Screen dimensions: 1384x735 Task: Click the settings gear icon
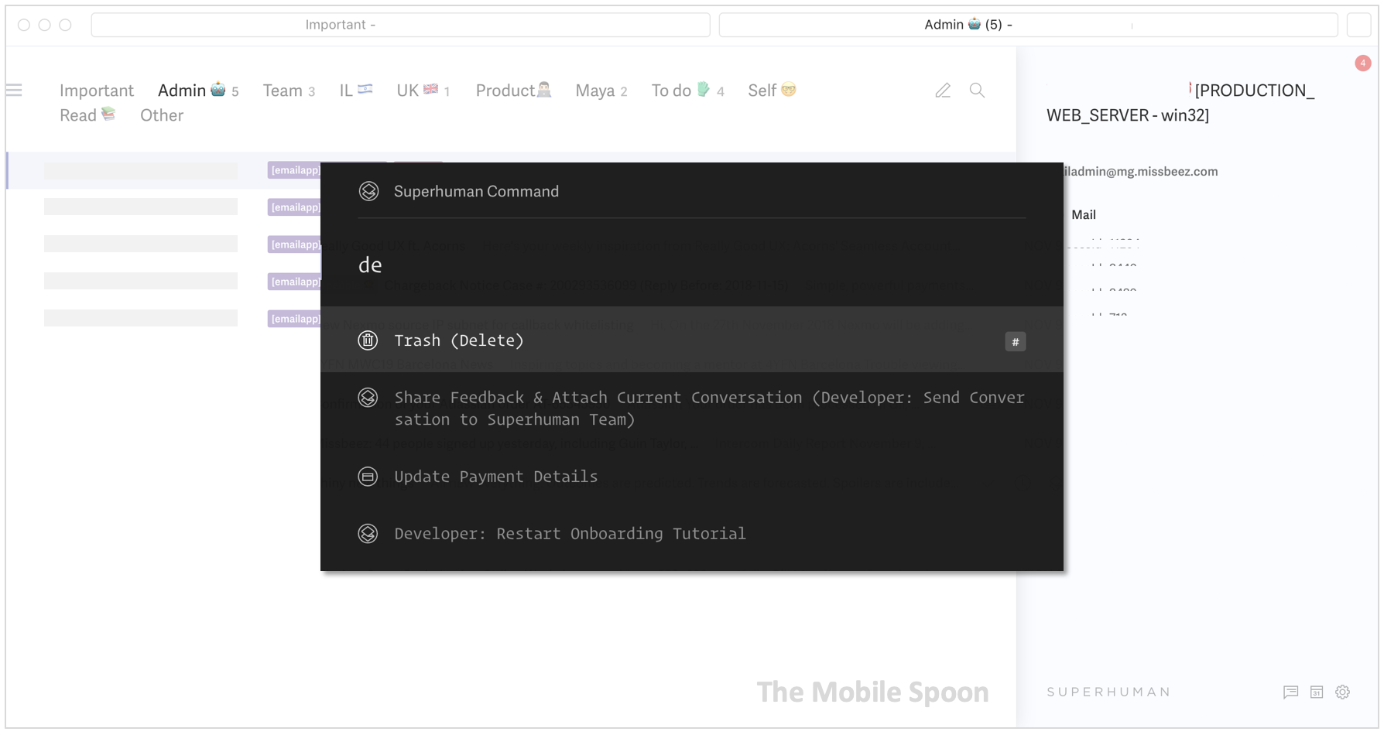point(1342,692)
